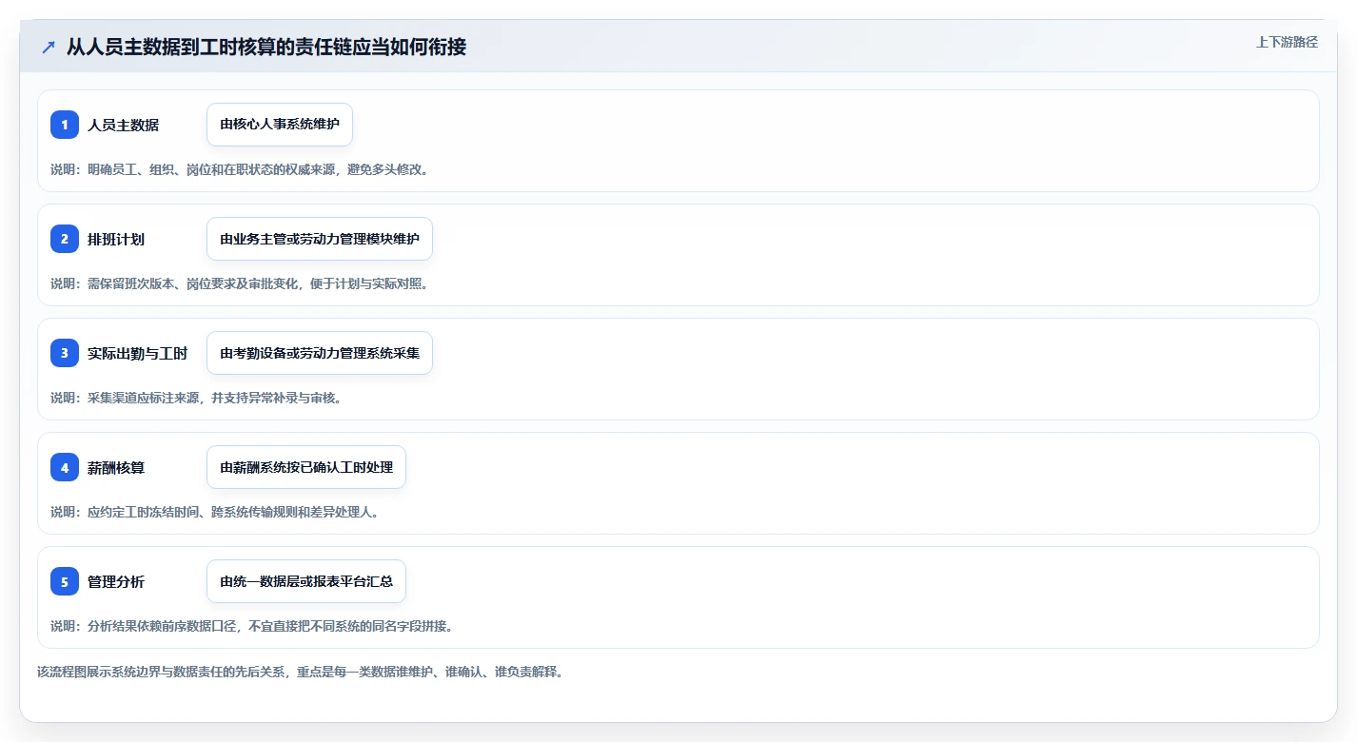This screenshot has height=742, width=1357.
Task: Select the 由薪酬系统按已确认工时处理 chip
Action: point(306,467)
